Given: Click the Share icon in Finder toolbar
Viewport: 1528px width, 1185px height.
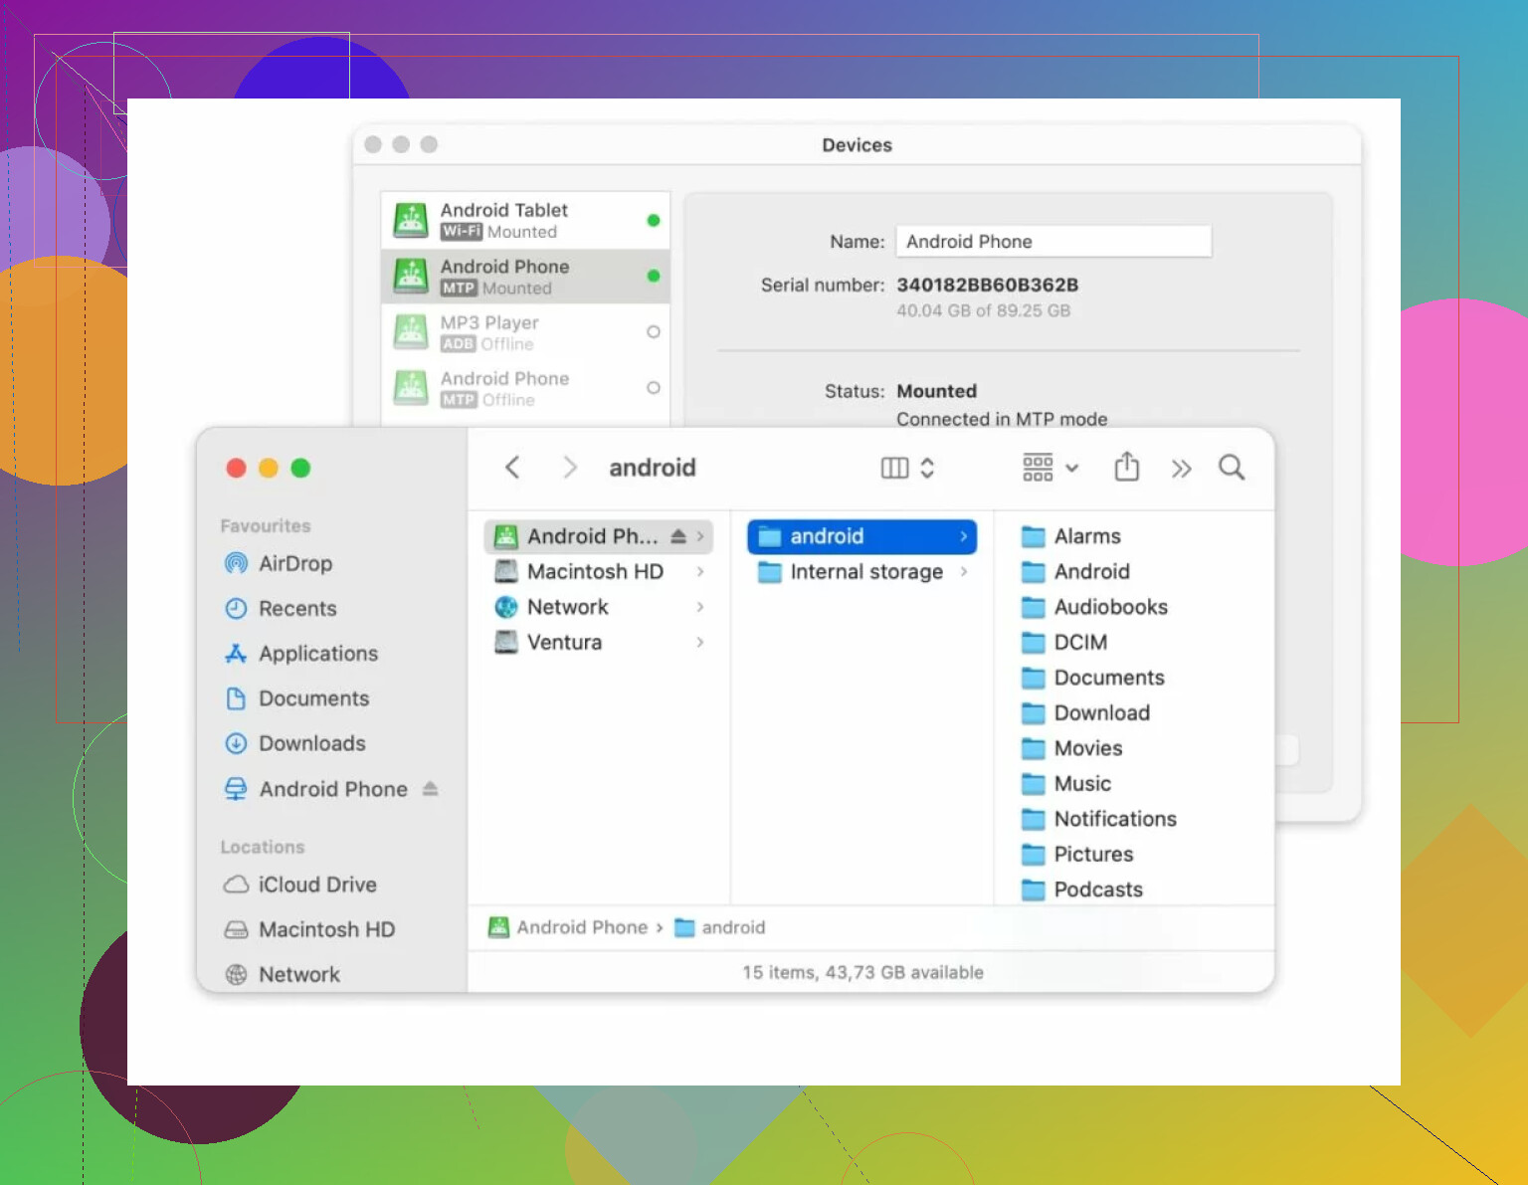Looking at the screenshot, I should pos(1126,467).
